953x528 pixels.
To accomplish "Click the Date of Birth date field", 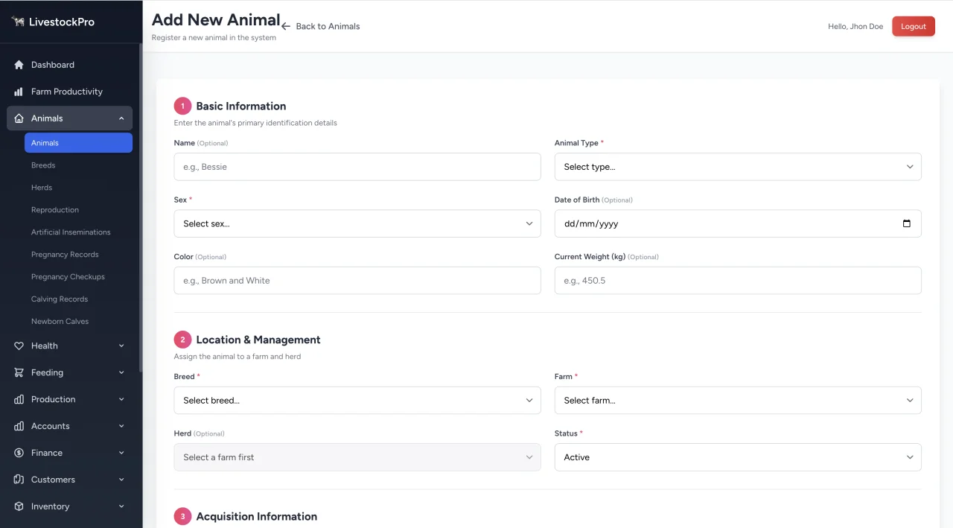I will pos(738,223).
